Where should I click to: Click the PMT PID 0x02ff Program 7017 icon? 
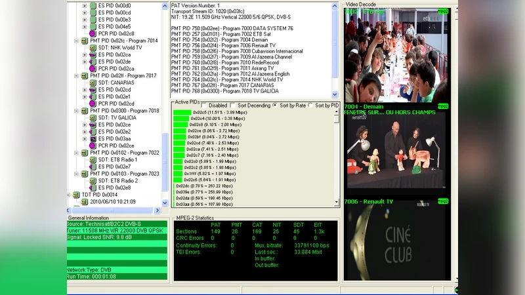(x=85, y=75)
